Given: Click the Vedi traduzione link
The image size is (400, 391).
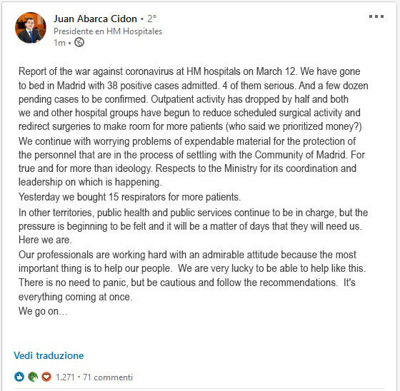Looking at the screenshot, I should [x=49, y=355].
